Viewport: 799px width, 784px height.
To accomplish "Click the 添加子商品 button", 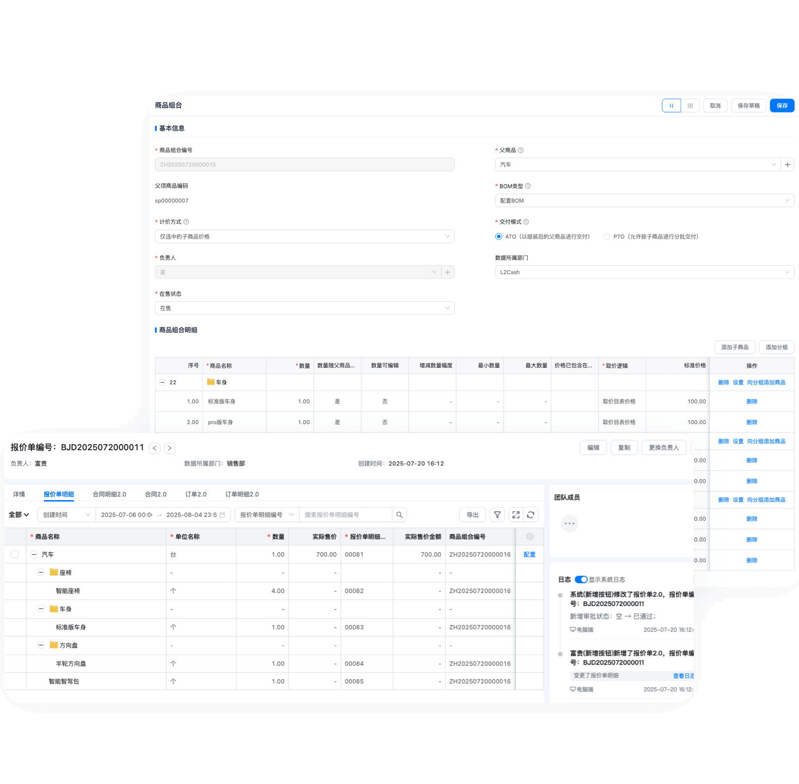I will 734,347.
